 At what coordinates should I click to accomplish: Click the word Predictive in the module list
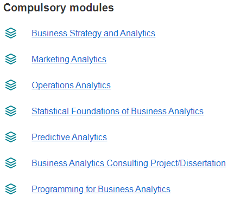51,137
